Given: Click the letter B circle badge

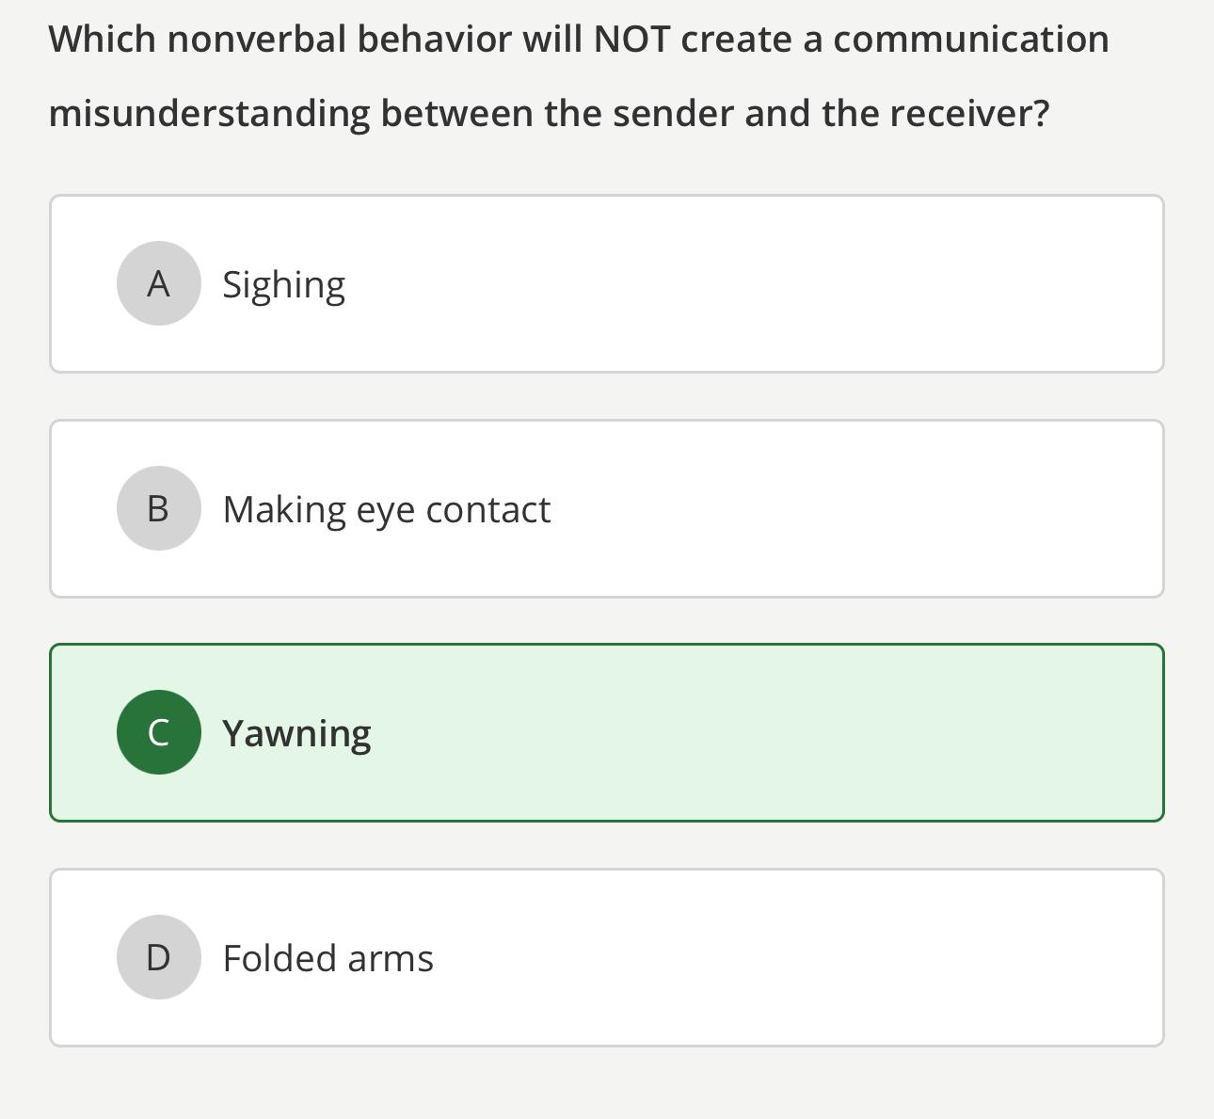Looking at the screenshot, I should (x=158, y=508).
